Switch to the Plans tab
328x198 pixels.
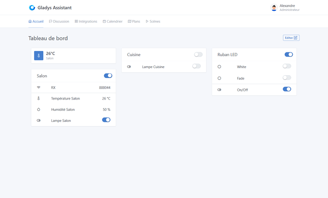134,21
